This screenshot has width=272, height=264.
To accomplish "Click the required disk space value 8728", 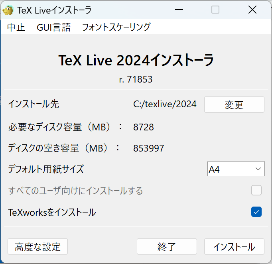I will coord(144,127).
